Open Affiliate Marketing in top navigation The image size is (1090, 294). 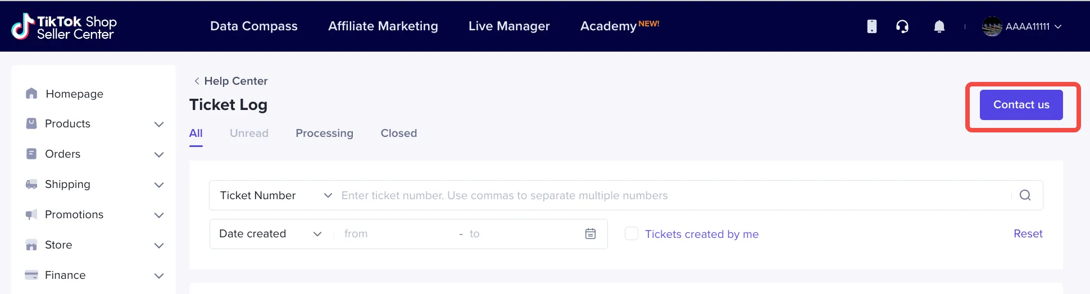tap(383, 26)
